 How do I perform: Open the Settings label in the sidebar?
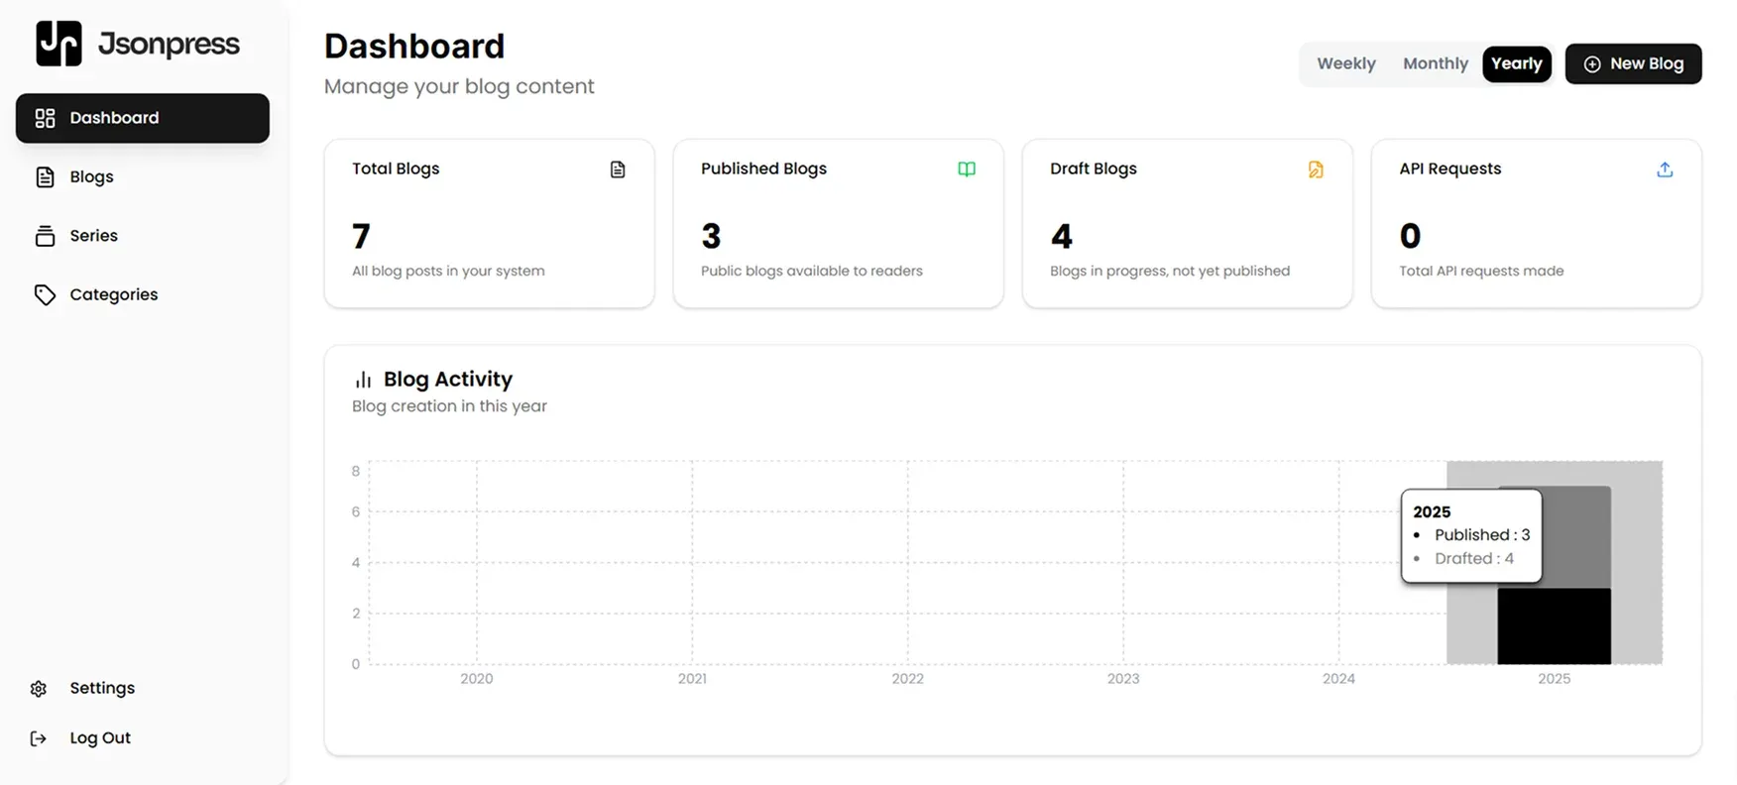coord(102,688)
